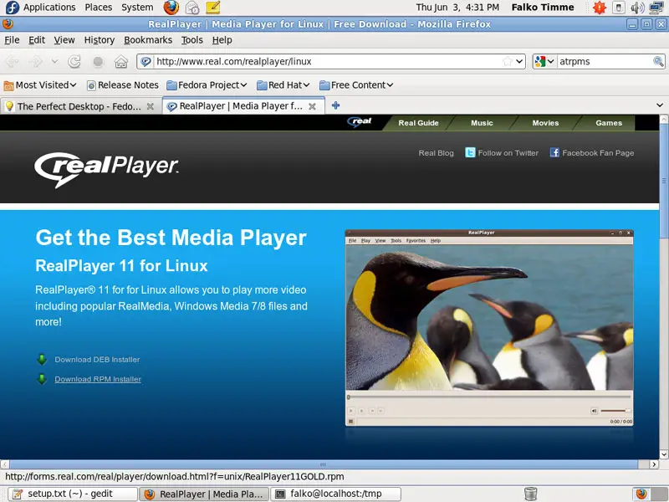Click the page's horizontal scrollbar
Viewport: 669px width, 502px height.
324,464
